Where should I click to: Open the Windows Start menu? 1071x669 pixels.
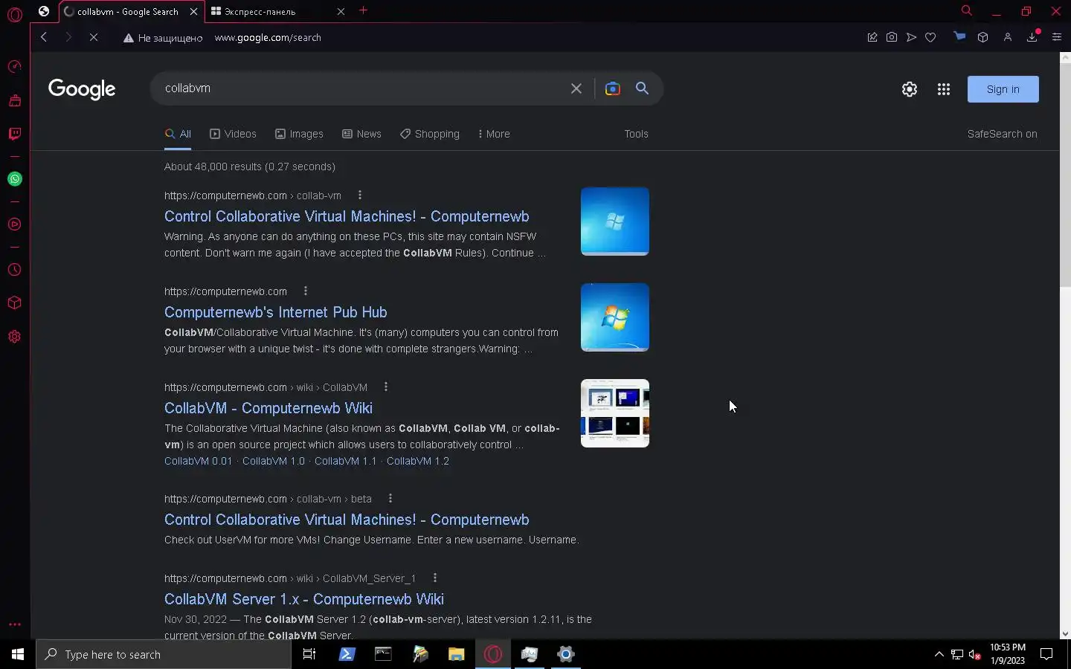coord(18,654)
